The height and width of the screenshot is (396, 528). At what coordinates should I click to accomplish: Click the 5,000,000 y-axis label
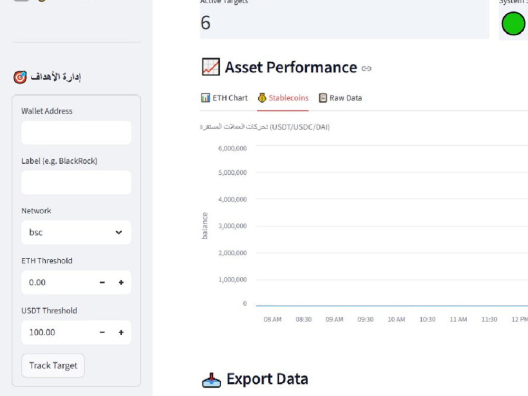click(x=232, y=173)
